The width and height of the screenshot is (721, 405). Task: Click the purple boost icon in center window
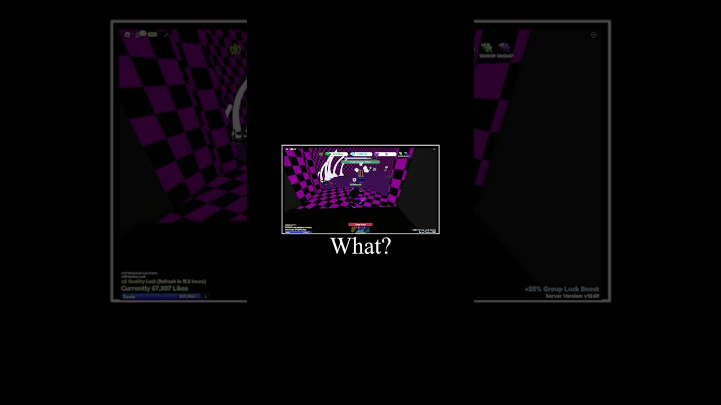coord(406,154)
